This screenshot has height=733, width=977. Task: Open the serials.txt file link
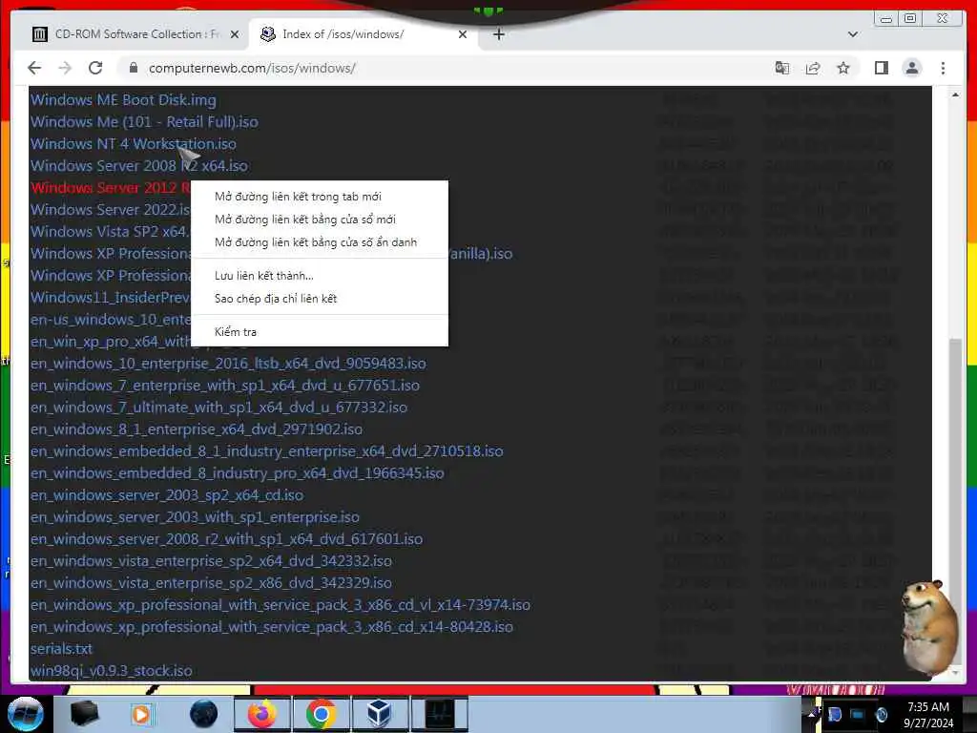(x=61, y=649)
